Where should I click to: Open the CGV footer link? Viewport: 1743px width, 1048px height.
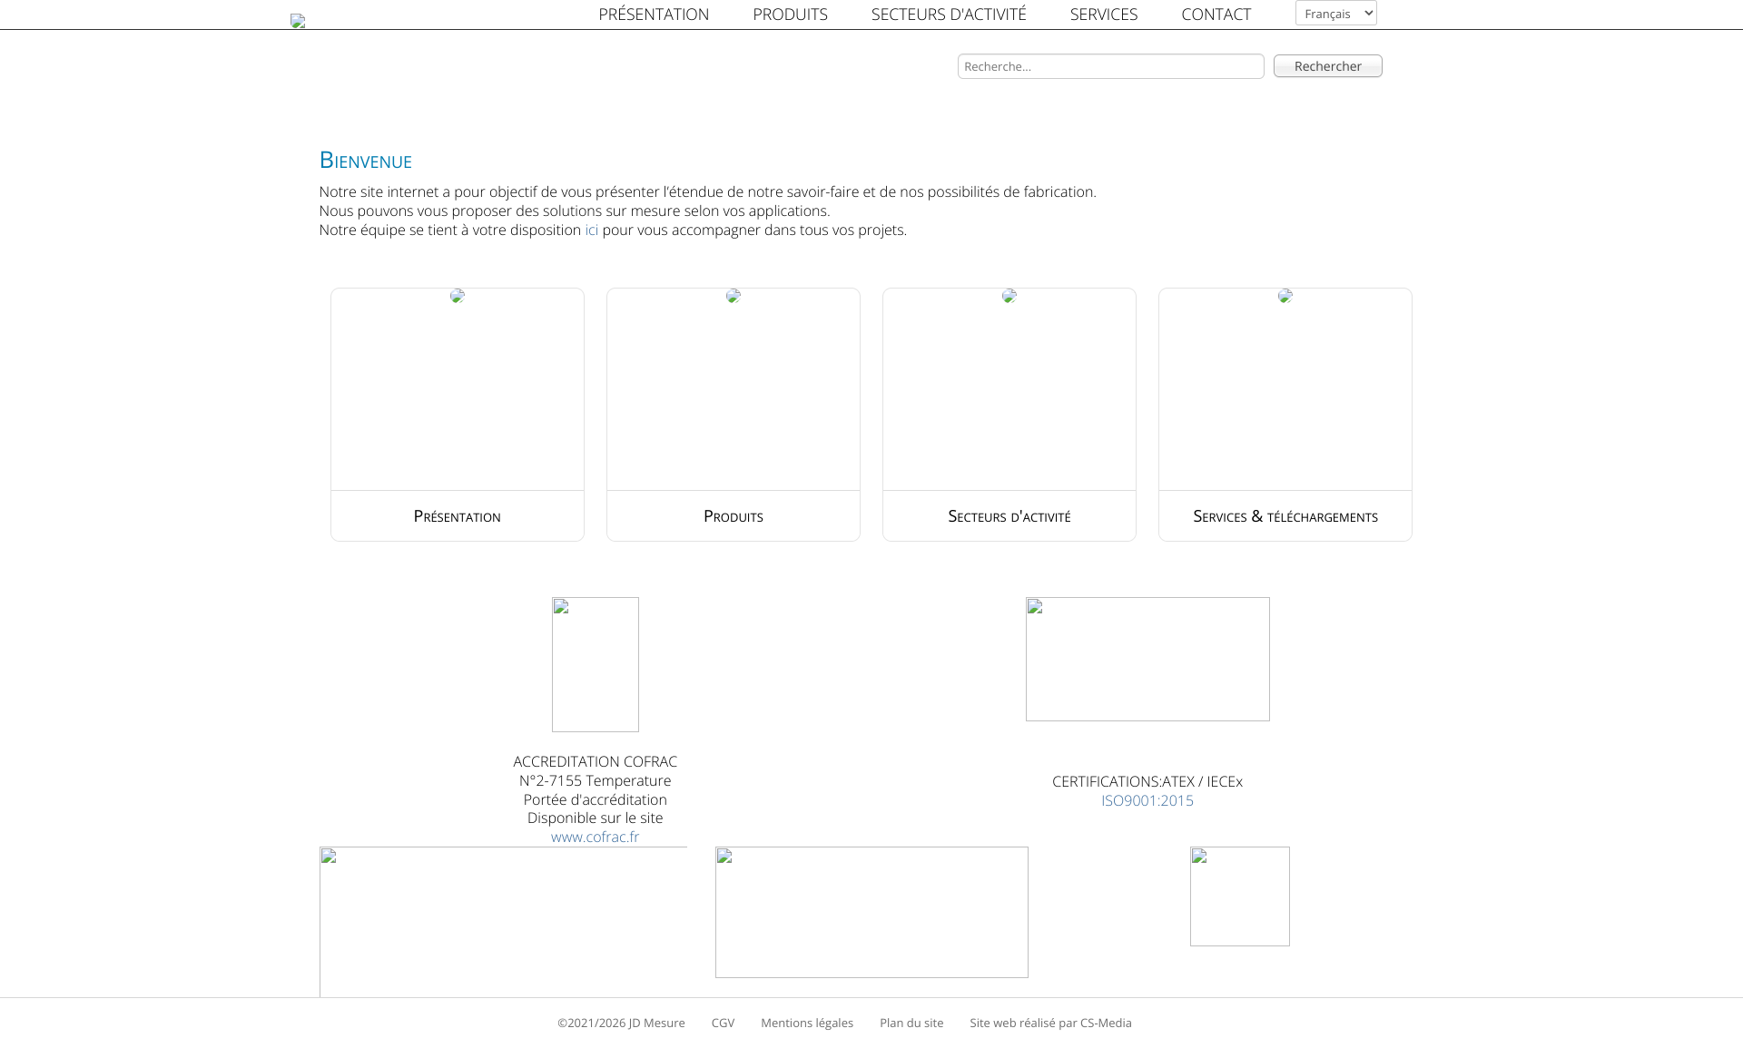pos(723,1023)
